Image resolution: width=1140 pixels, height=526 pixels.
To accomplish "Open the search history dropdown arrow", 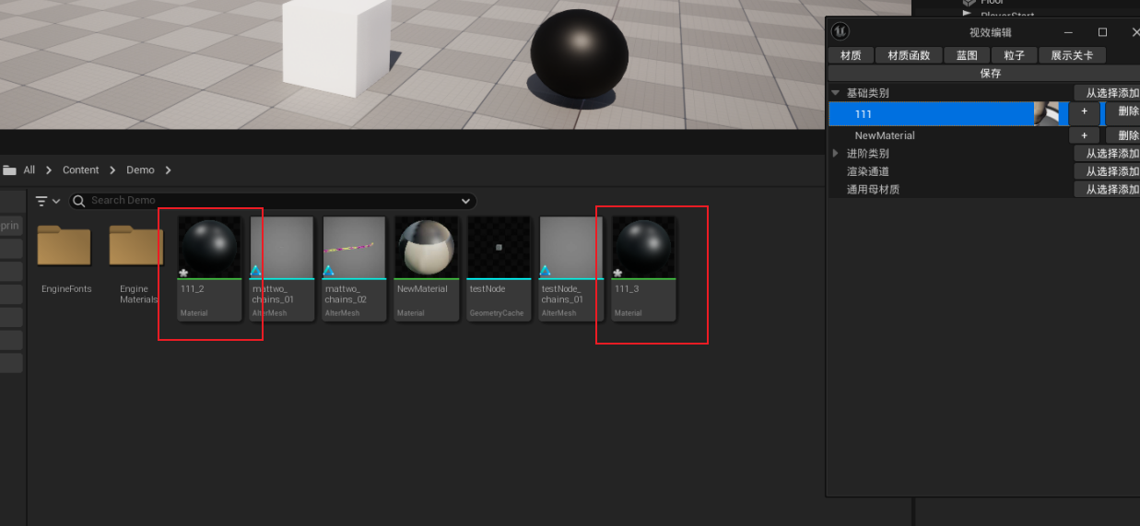I will coord(465,201).
